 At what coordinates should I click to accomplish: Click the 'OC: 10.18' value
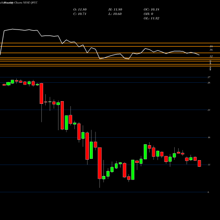pos(151,10)
